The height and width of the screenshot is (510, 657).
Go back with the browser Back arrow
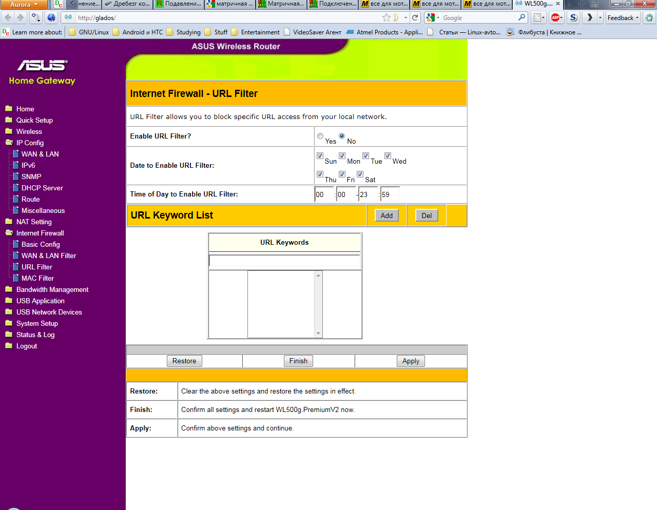(8, 17)
